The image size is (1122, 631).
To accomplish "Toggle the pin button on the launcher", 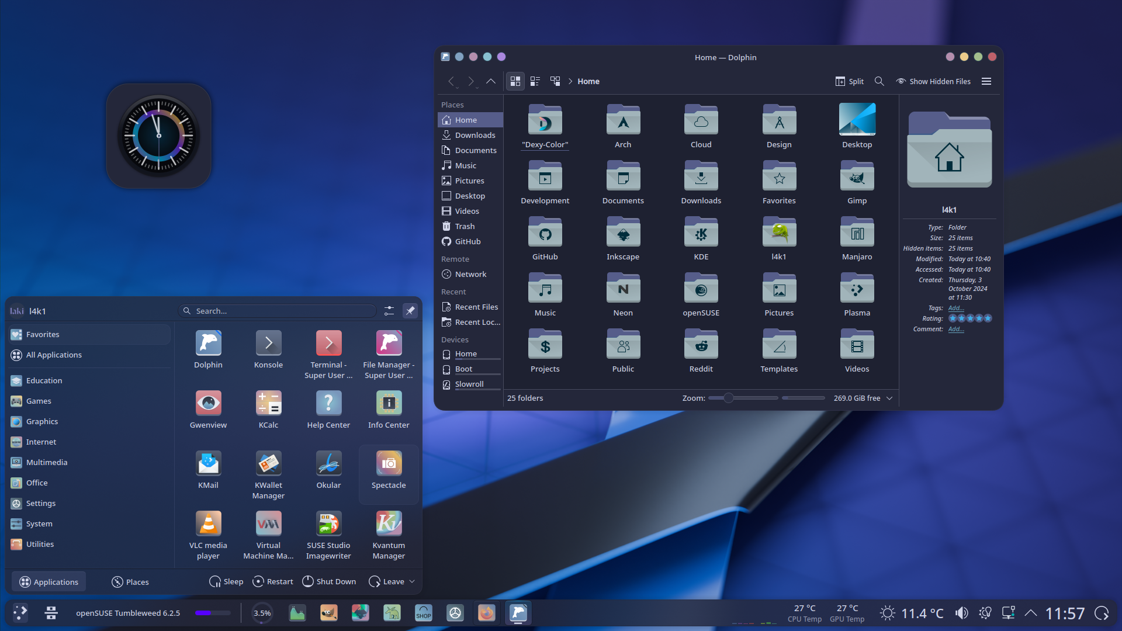I will (x=410, y=311).
